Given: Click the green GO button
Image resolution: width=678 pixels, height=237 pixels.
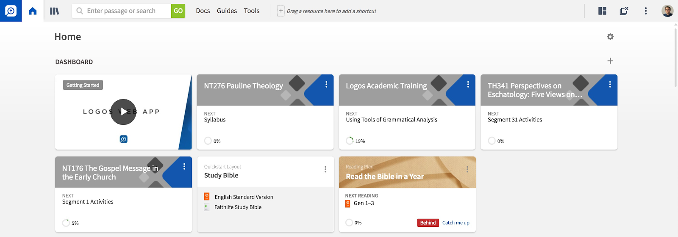Looking at the screenshot, I should [178, 11].
